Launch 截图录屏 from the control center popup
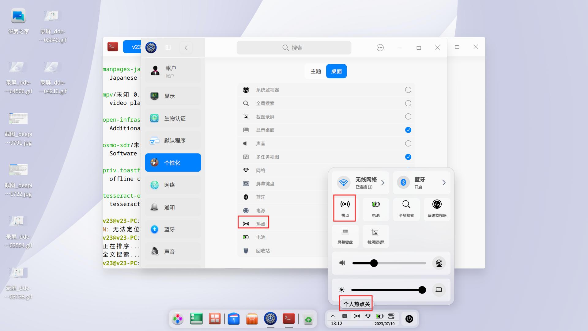Image resolution: width=588 pixels, height=331 pixels. click(375, 236)
